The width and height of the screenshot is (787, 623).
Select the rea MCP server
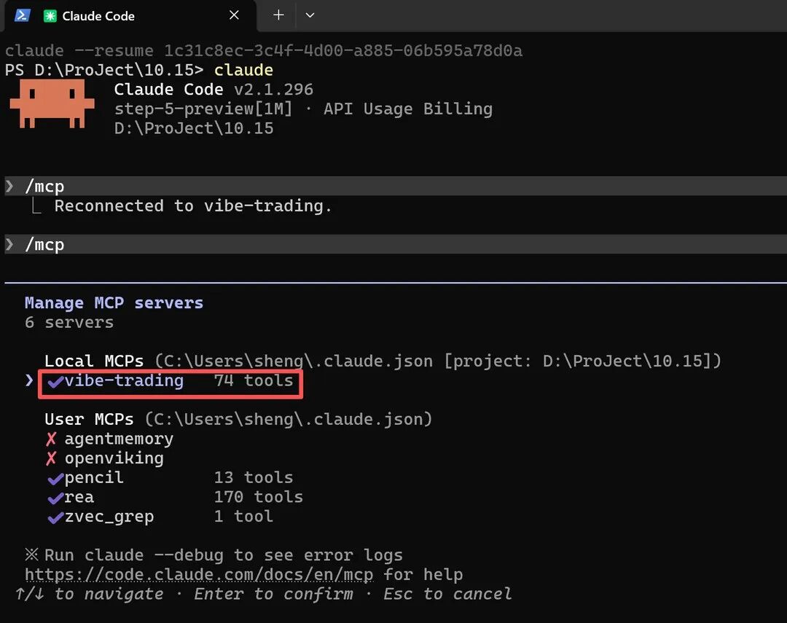pyautogui.click(x=79, y=497)
